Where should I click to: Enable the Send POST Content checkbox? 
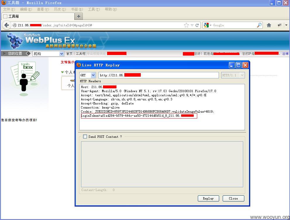pyautogui.click(x=85, y=136)
